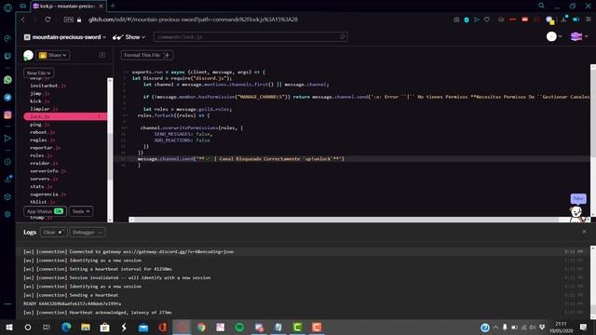The width and height of the screenshot is (596, 335).
Task: Open the Share dropdown
Action: click(x=53, y=55)
